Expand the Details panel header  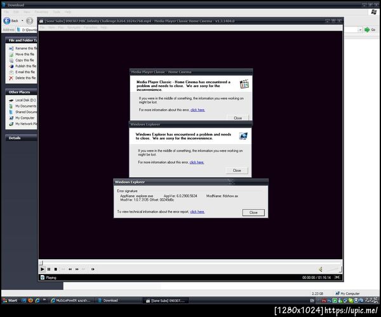pyautogui.click(x=21, y=138)
